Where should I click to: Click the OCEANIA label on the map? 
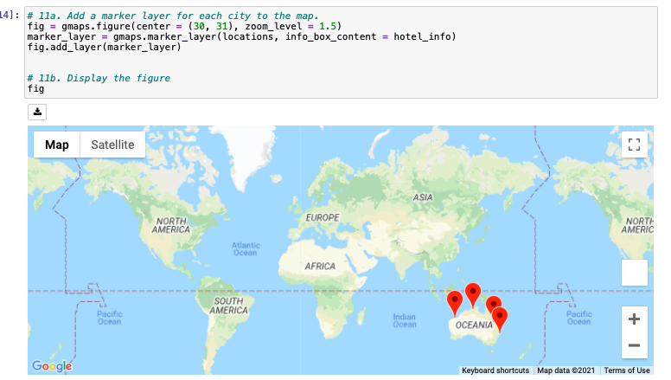474,325
